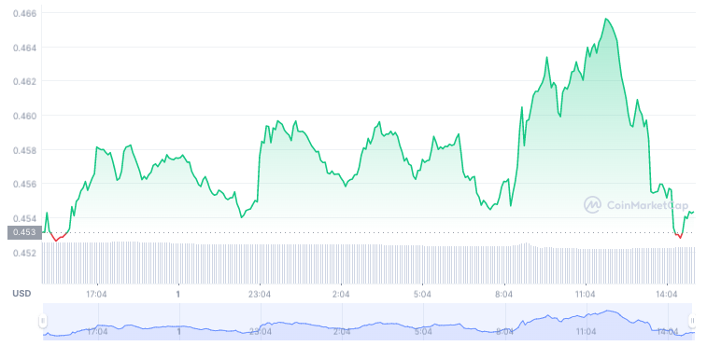Click the 14:04 label on main chart axis
The height and width of the screenshot is (346, 707).
point(668,294)
